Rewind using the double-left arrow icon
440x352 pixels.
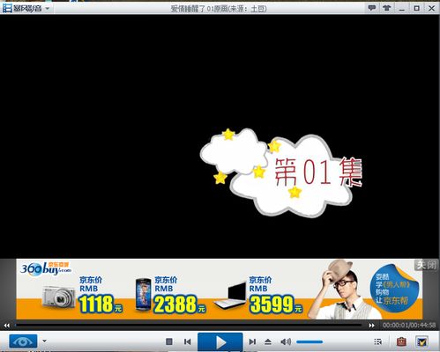[7, 325]
